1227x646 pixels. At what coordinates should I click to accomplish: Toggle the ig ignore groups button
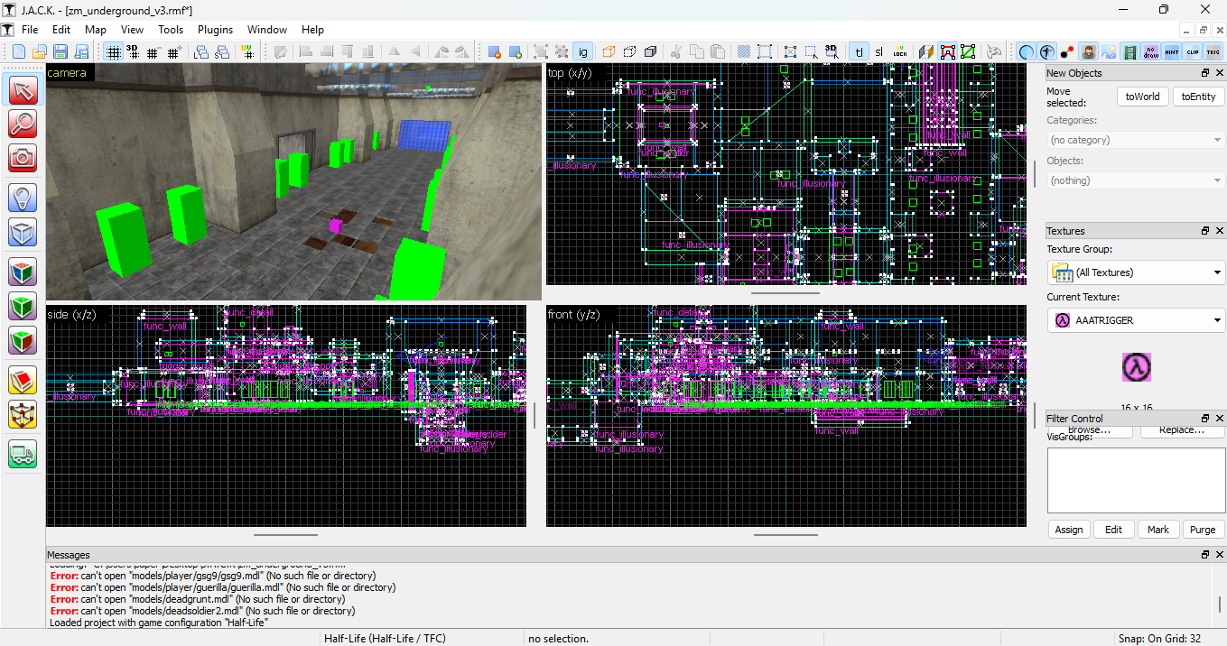click(583, 51)
